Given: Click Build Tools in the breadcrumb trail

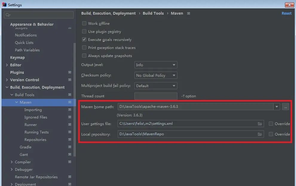Looking at the screenshot, I should tap(153, 13).
